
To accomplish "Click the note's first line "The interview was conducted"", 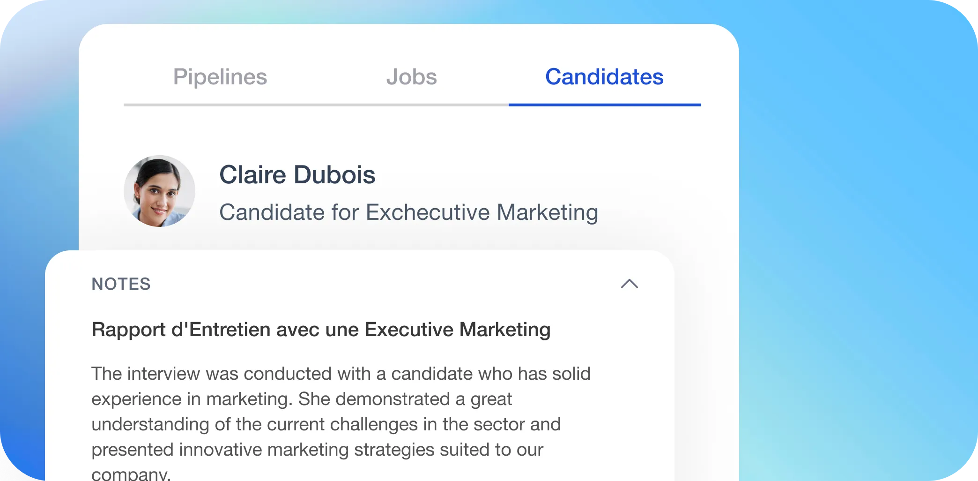I will (341, 374).
